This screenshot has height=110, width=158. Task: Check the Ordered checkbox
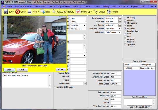coord(125,42)
